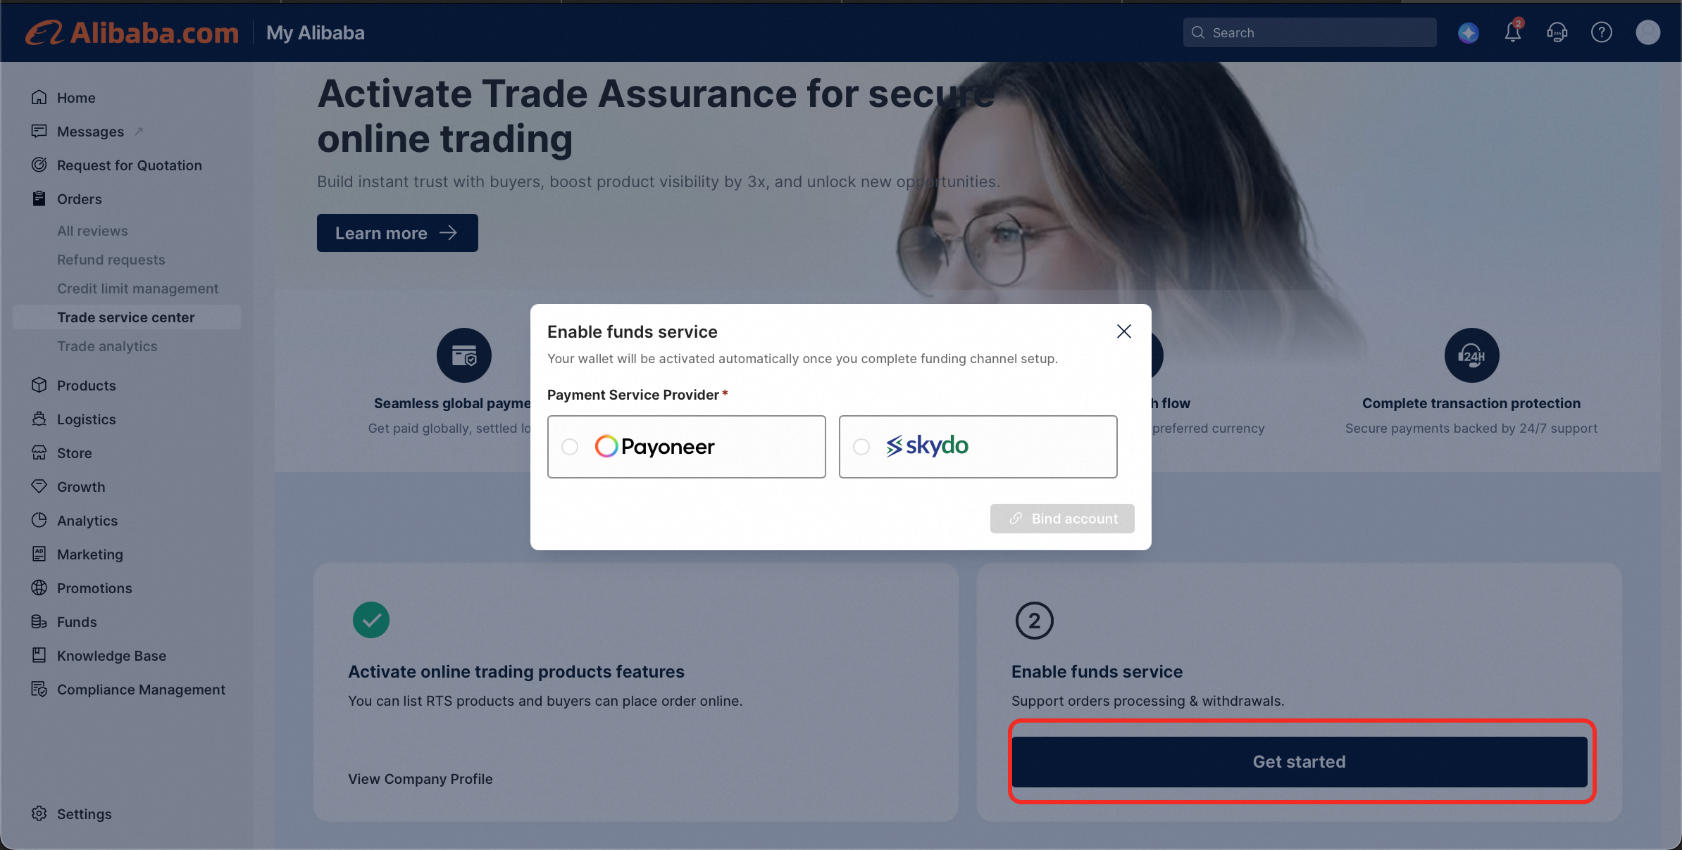
Task: Click the Alibaba.com logo
Action: point(132,32)
